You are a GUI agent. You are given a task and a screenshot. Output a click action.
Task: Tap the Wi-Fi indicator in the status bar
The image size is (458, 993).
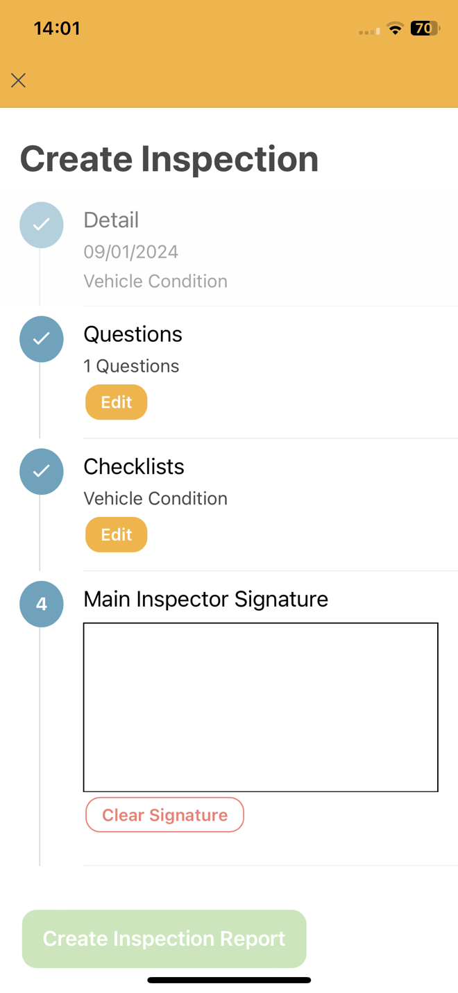[x=396, y=28]
